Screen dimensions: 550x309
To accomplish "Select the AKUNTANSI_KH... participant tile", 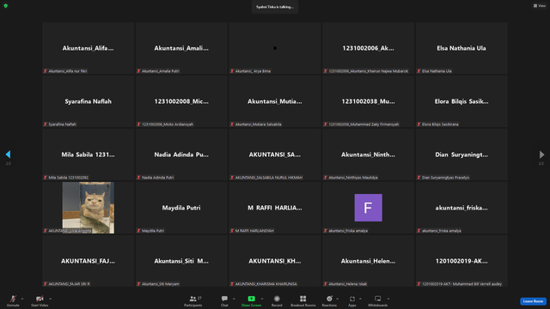I will (x=275, y=261).
